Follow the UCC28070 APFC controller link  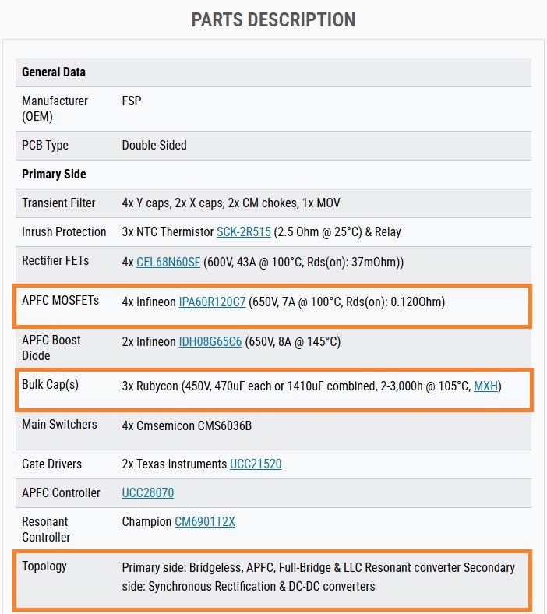[x=147, y=492]
